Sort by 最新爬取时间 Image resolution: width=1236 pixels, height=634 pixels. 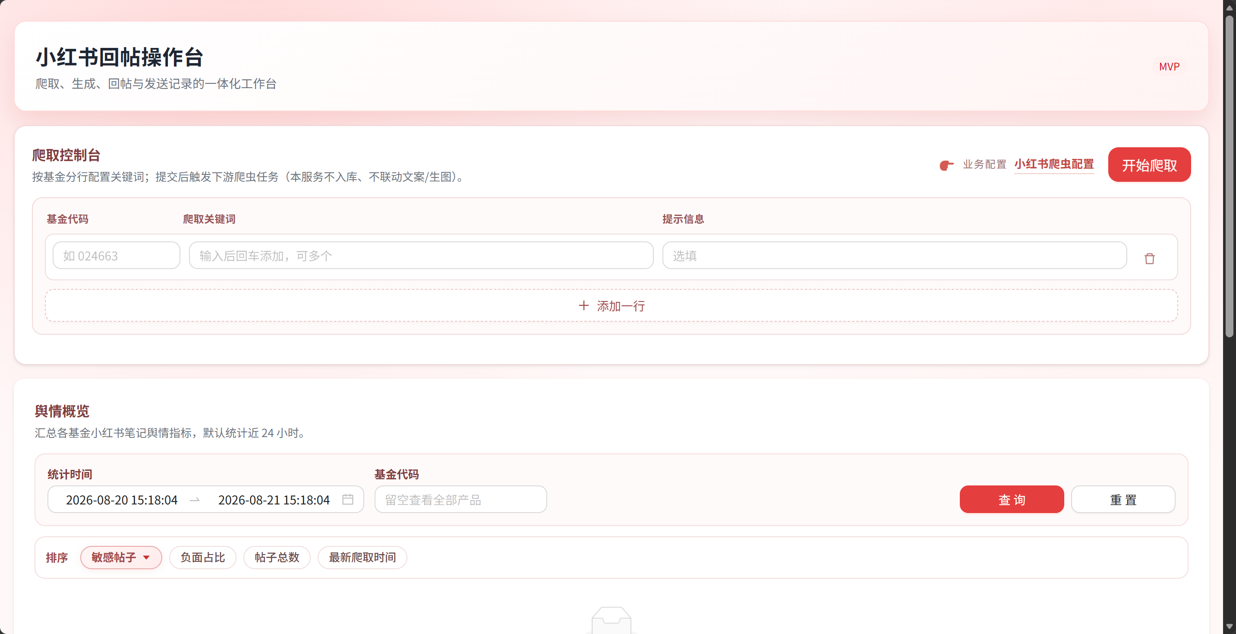click(x=362, y=557)
